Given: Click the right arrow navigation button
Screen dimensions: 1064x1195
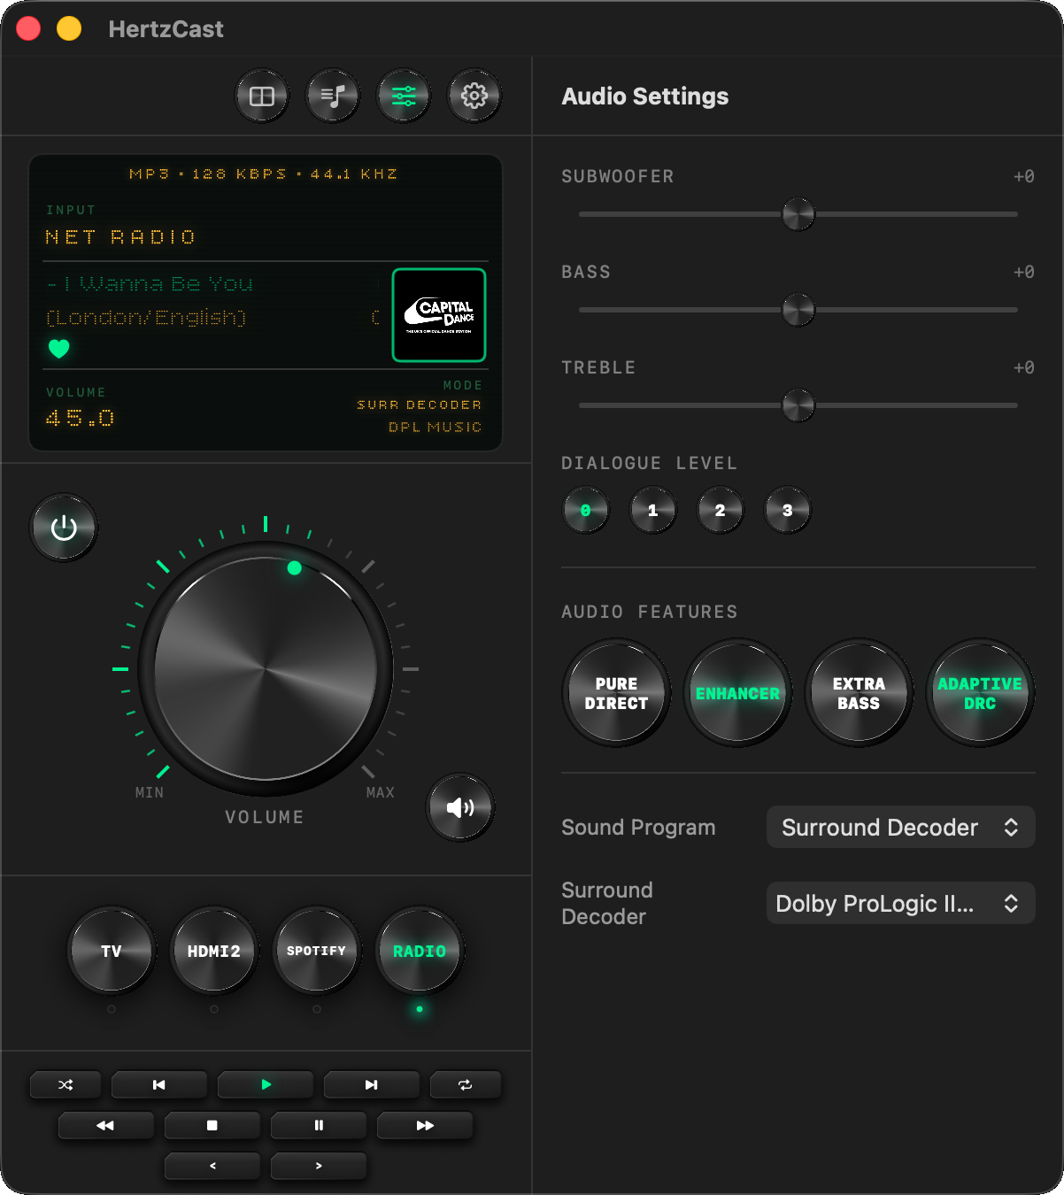Looking at the screenshot, I should [x=319, y=1166].
